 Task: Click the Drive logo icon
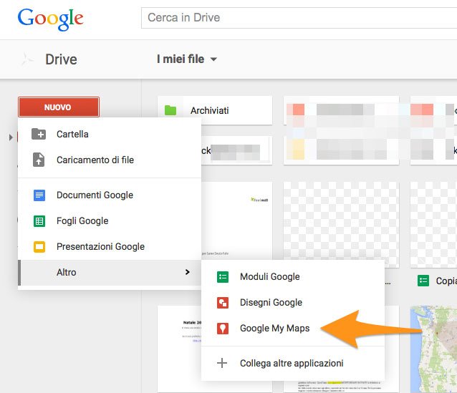pos(27,59)
